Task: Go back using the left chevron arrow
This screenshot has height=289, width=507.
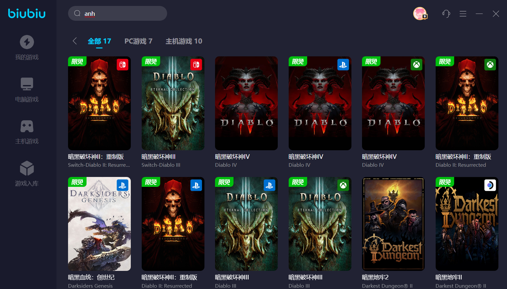Action: click(x=75, y=41)
